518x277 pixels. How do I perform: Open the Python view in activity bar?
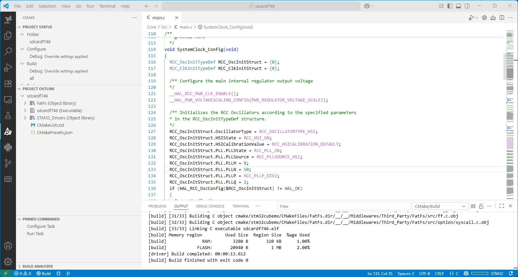point(8,147)
